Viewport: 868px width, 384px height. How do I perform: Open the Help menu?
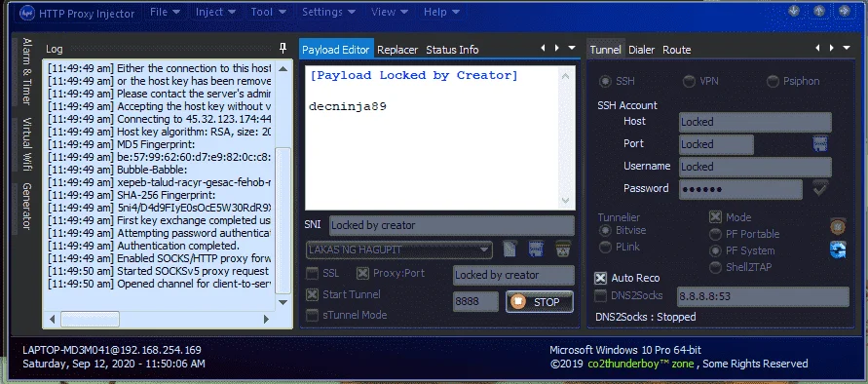pos(441,12)
